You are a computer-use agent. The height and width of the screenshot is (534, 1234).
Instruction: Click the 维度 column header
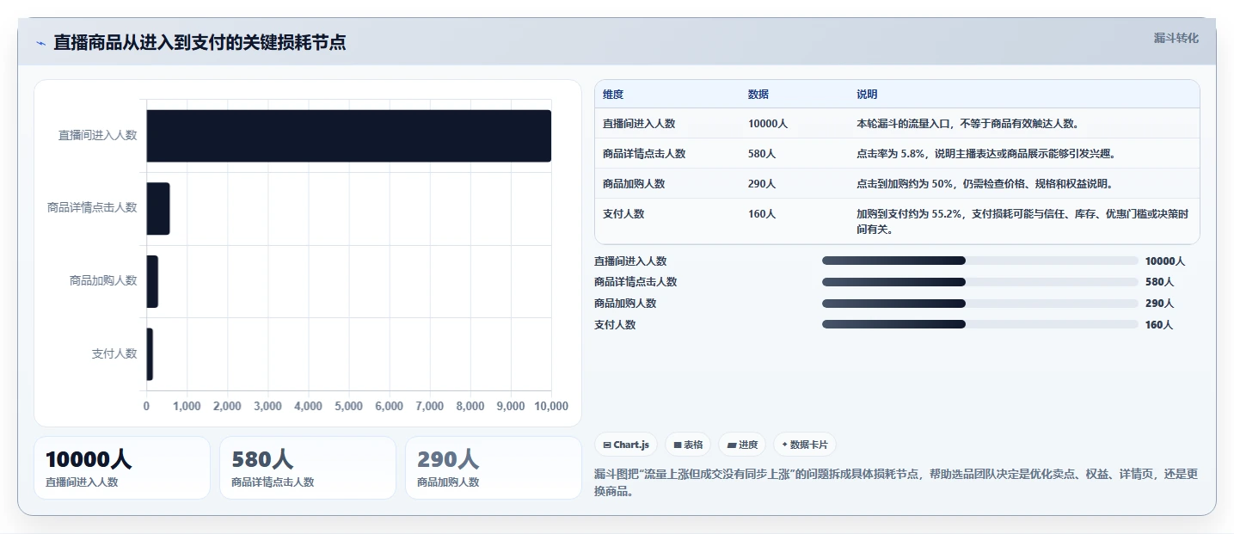tap(613, 95)
